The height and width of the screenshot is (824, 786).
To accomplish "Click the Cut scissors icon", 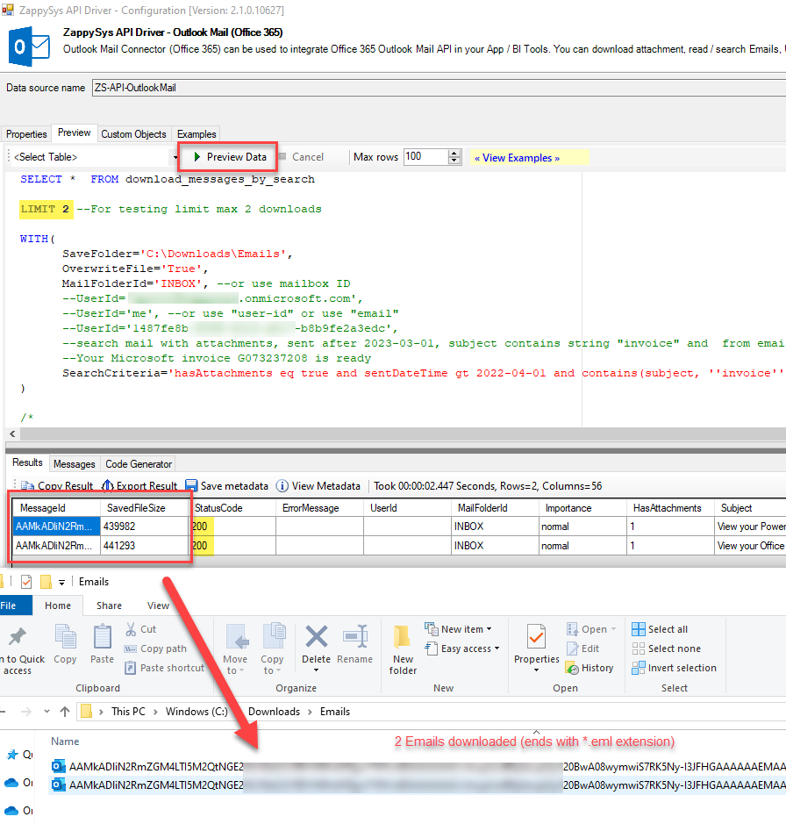I will [x=131, y=629].
